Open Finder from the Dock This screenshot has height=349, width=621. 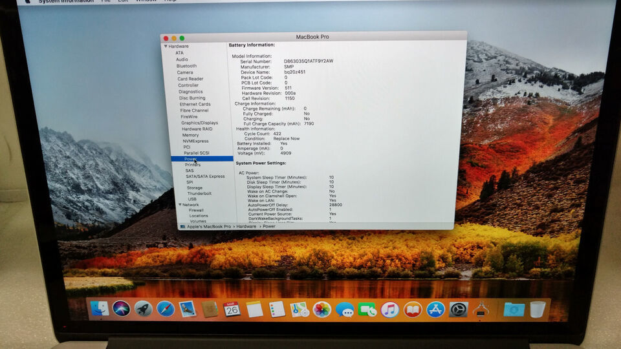click(x=100, y=309)
